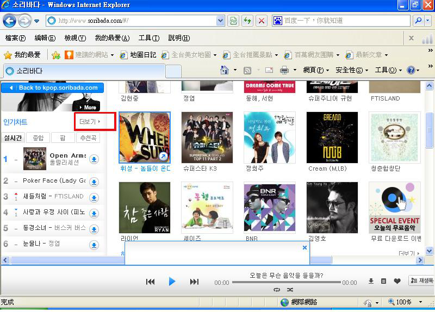435x312 pixels.
Task: Open the 소리바다 browser tab
Action: pyautogui.click(x=84, y=71)
